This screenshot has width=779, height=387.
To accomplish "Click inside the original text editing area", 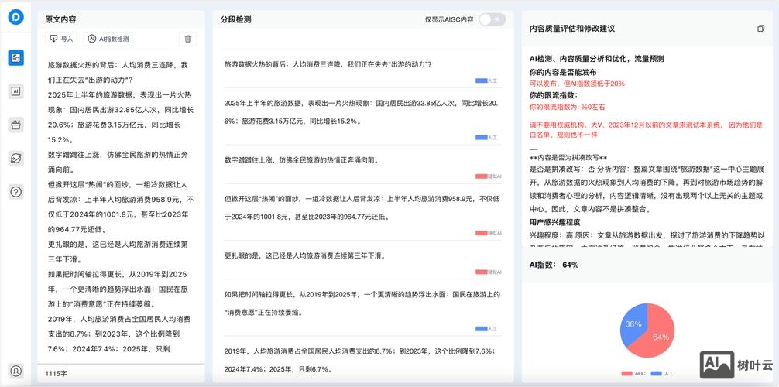I will pyautogui.click(x=121, y=206).
